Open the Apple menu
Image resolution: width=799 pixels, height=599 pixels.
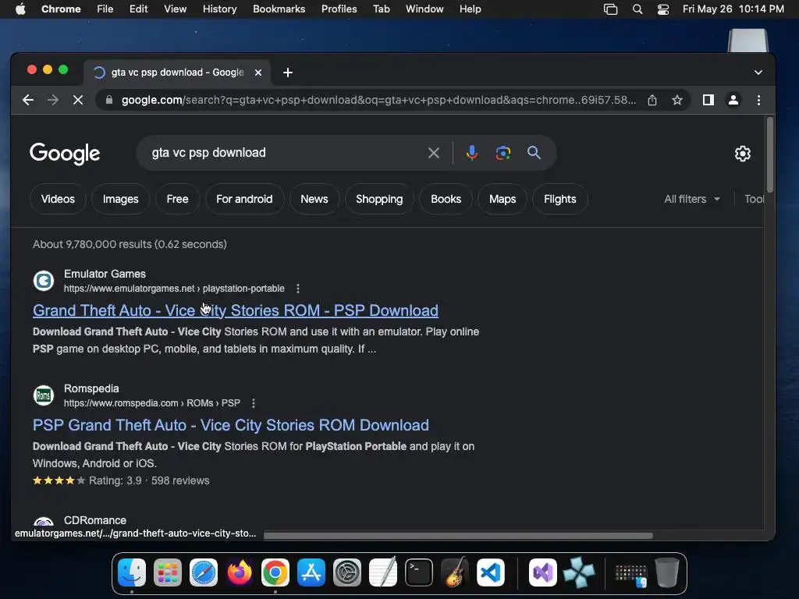click(x=20, y=9)
